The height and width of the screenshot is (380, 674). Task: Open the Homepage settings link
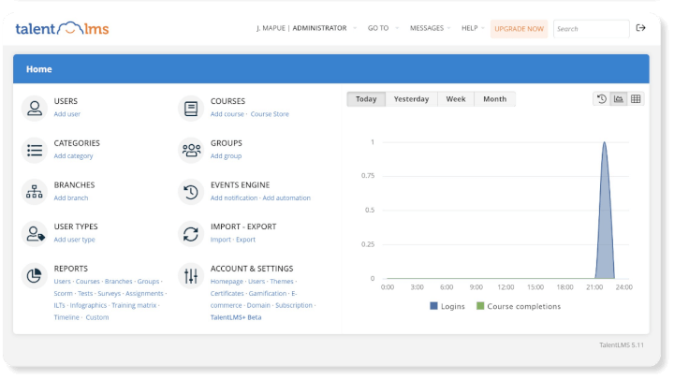coord(227,281)
